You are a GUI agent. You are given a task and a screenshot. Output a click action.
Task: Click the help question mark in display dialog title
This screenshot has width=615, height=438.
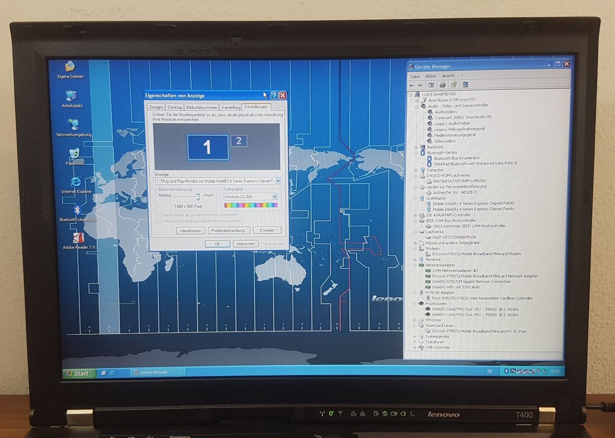click(274, 95)
